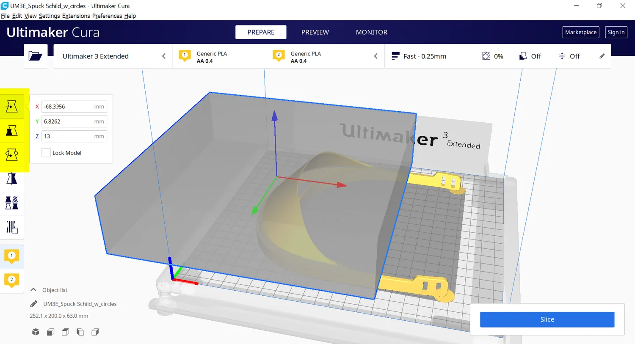Click the support Off icon
The width and height of the screenshot is (635, 344).
point(523,56)
